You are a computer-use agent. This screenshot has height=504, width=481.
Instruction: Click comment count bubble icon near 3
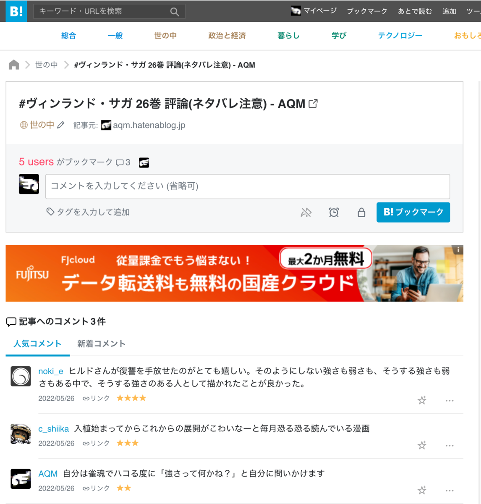(x=120, y=163)
